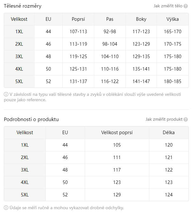Click the help icon beside "Jak změřit tělo"
This screenshot has height=214, width=192.
pos(186,6)
